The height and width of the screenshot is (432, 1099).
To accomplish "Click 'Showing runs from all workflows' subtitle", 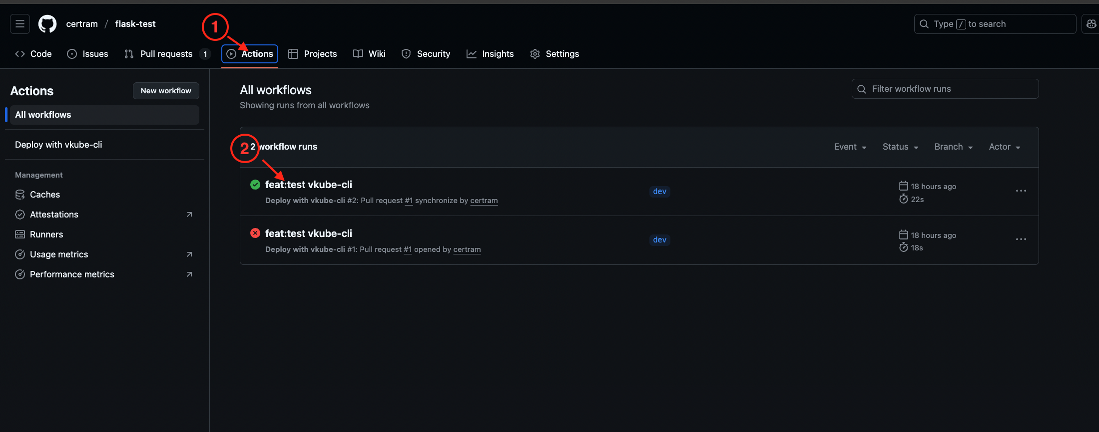I will pyautogui.click(x=305, y=105).
